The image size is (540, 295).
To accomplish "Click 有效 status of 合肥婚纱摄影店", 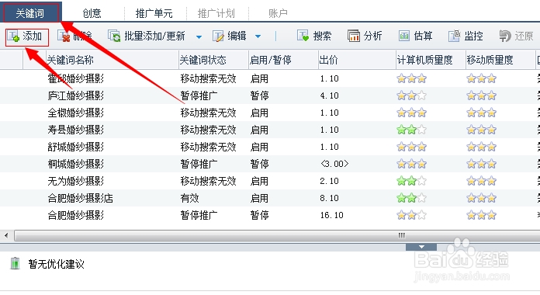I will tap(190, 198).
